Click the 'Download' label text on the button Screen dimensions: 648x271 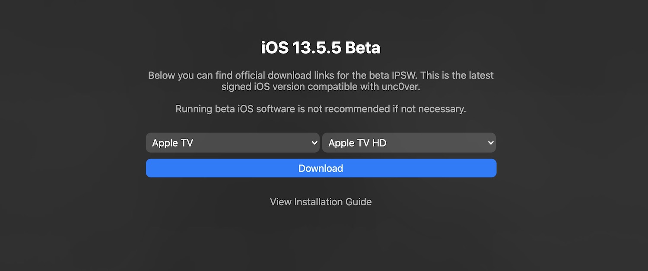(321, 168)
